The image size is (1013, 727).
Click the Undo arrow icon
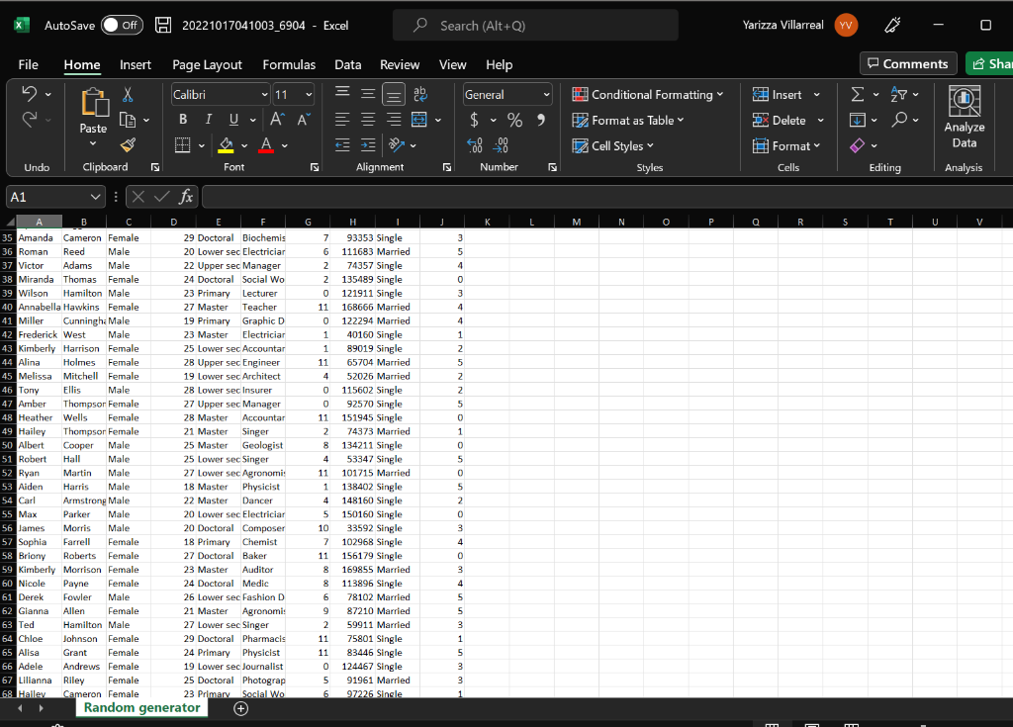click(30, 94)
